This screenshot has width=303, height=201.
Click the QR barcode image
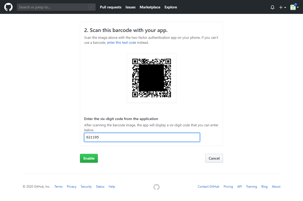[x=151, y=78]
